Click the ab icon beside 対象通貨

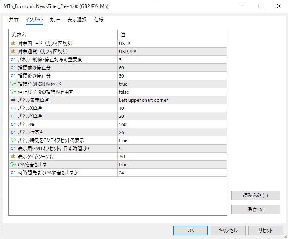pyautogui.click(x=13, y=51)
